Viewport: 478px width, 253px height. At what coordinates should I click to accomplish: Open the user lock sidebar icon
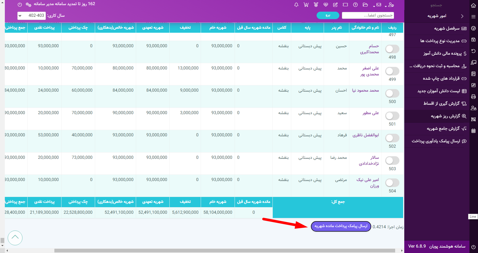pos(473,108)
